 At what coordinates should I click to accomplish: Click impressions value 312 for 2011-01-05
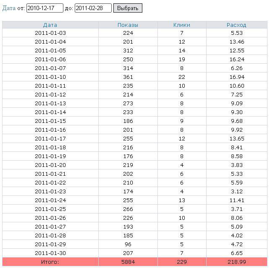pos(128,51)
